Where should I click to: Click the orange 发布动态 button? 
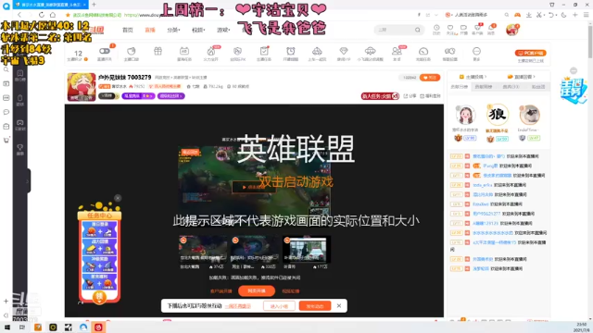pos(315,306)
